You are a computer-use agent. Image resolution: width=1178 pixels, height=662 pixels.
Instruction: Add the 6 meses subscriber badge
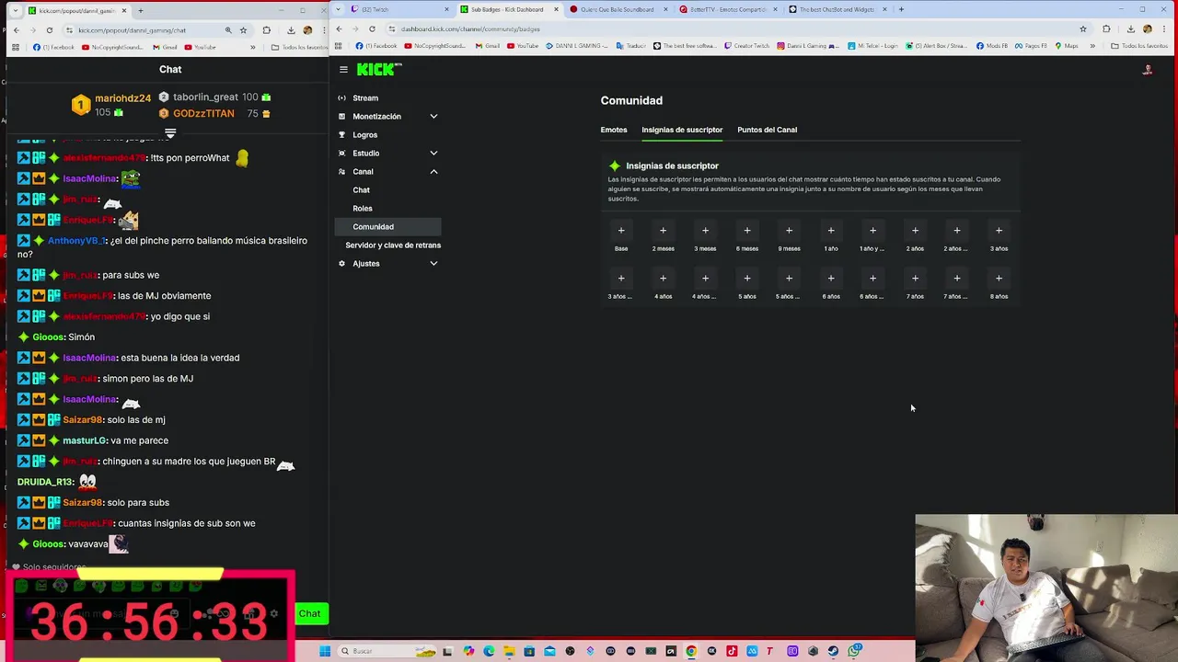click(747, 231)
